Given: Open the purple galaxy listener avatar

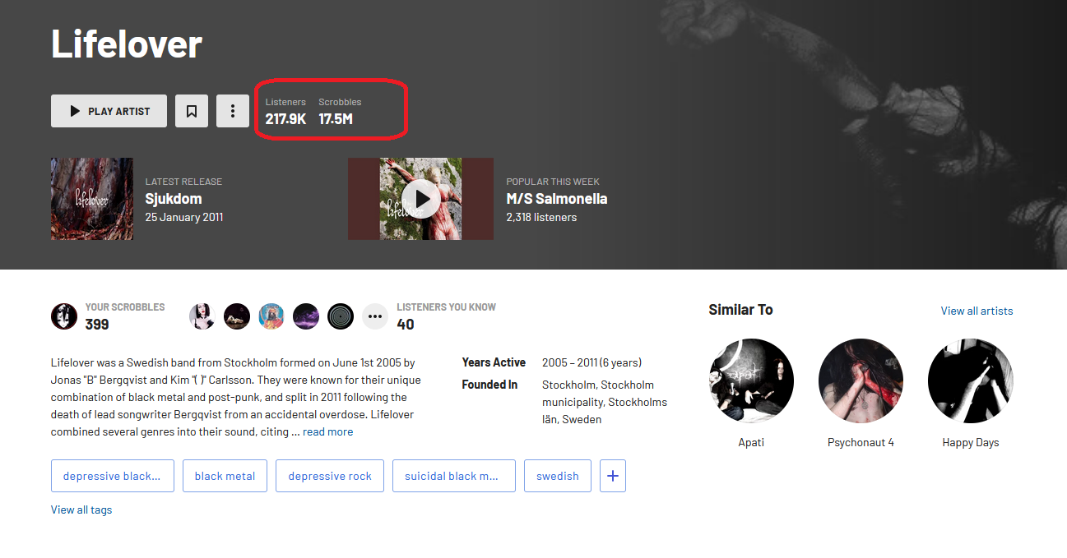Looking at the screenshot, I should click(306, 316).
